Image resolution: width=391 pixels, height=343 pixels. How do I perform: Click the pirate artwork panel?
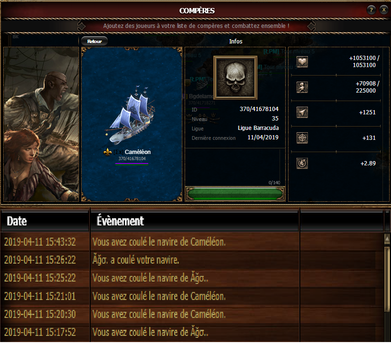click(41, 124)
